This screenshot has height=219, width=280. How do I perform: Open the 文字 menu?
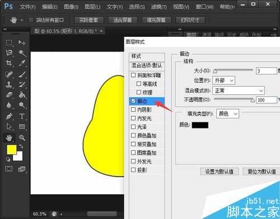[x=114, y=7]
